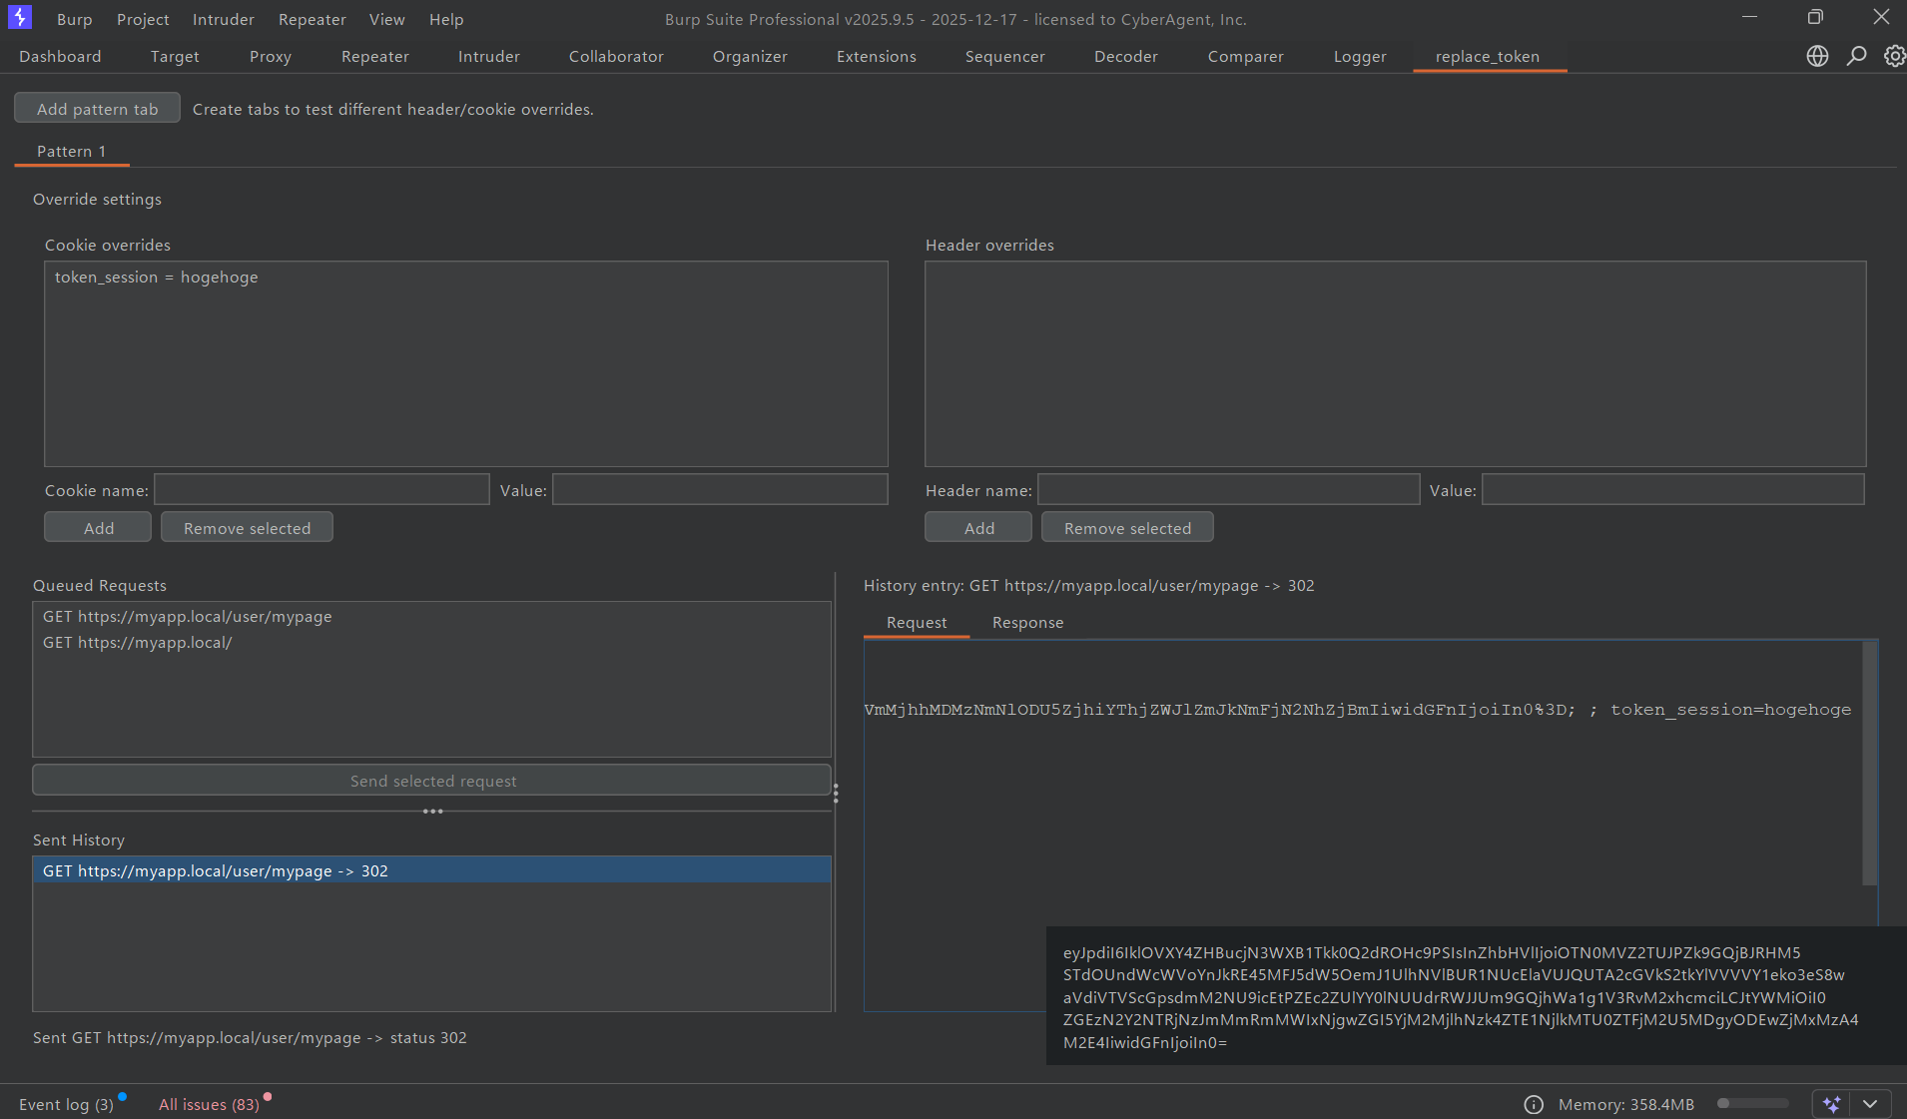The height and width of the screenshot is (1119, 1907).
Task: Open the Intruder menu in menu bar
Action: click(224, 19)
